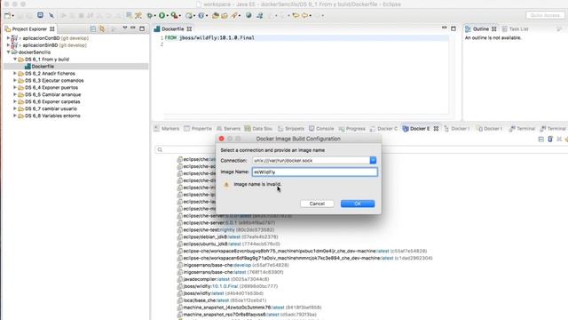This screenshot has width=568, height=320.
Task: Expand DS 6_3 Ejecutar comandos folder
Action: point(15,80)
